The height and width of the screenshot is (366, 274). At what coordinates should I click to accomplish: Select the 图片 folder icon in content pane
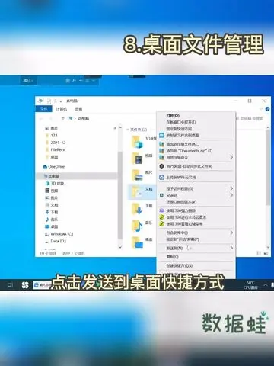137,175
